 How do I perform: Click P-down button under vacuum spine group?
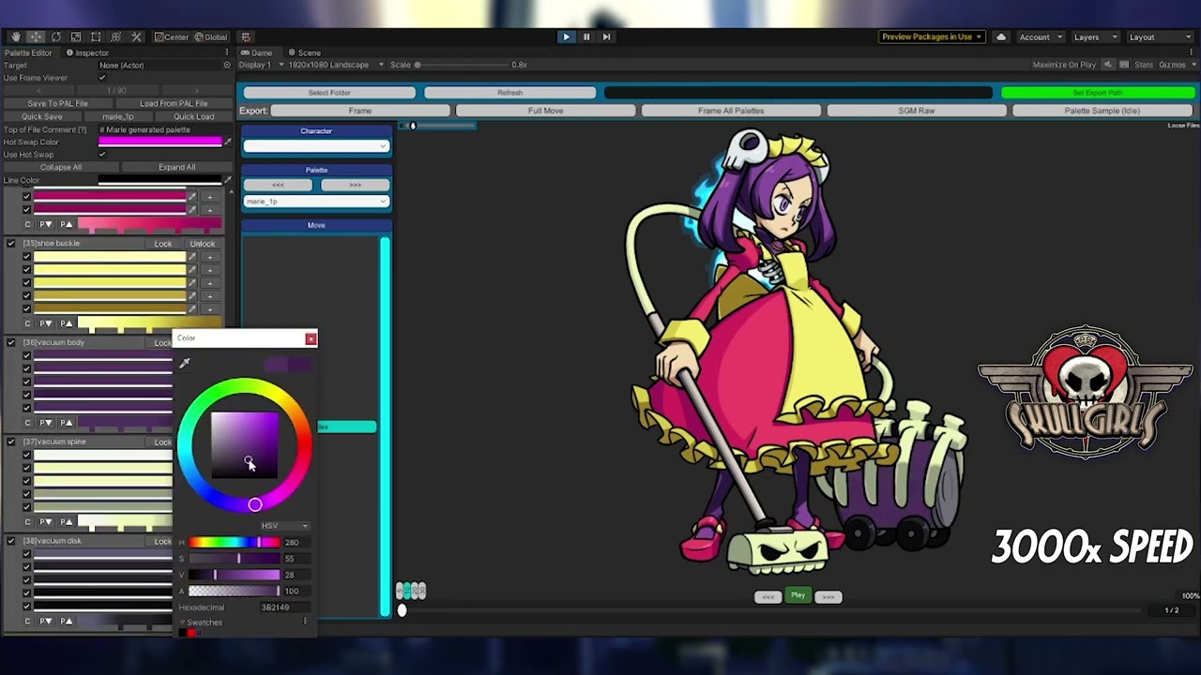pos(45,522)
